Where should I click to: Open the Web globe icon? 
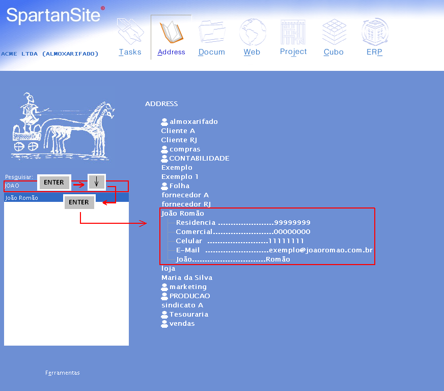[x=252, y=32]
